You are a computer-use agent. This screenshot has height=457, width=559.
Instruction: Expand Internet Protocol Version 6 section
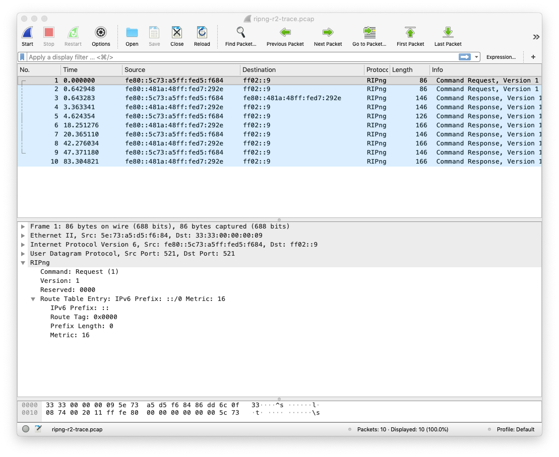click(23, 245)
